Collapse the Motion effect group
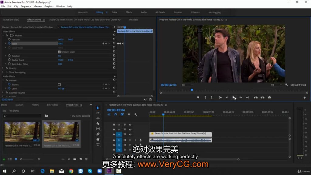Screen dimensions: 311x175 pyautogui.click(x=3, y=35)
